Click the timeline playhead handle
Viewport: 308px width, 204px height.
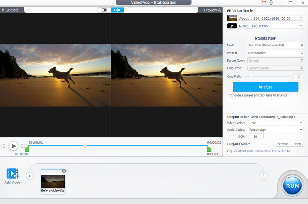(x=85, y=145)
